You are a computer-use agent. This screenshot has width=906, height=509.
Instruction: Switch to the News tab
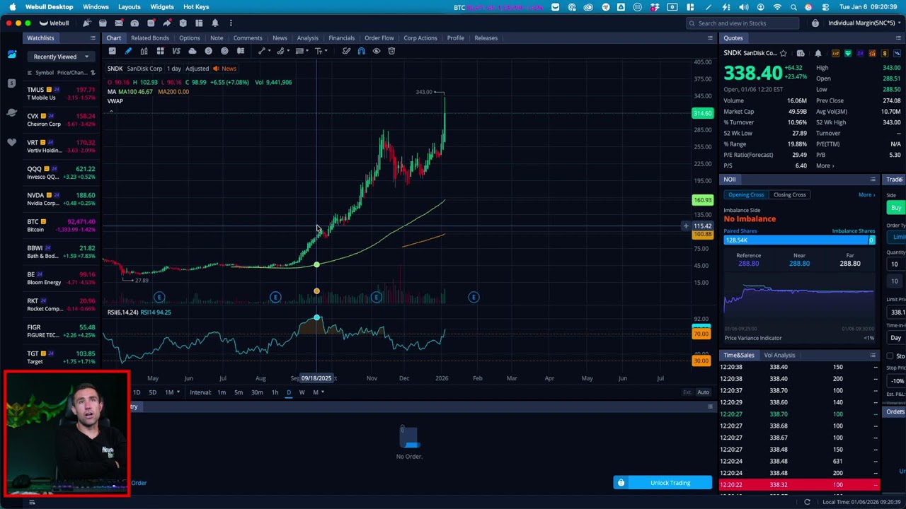[280, 37]
